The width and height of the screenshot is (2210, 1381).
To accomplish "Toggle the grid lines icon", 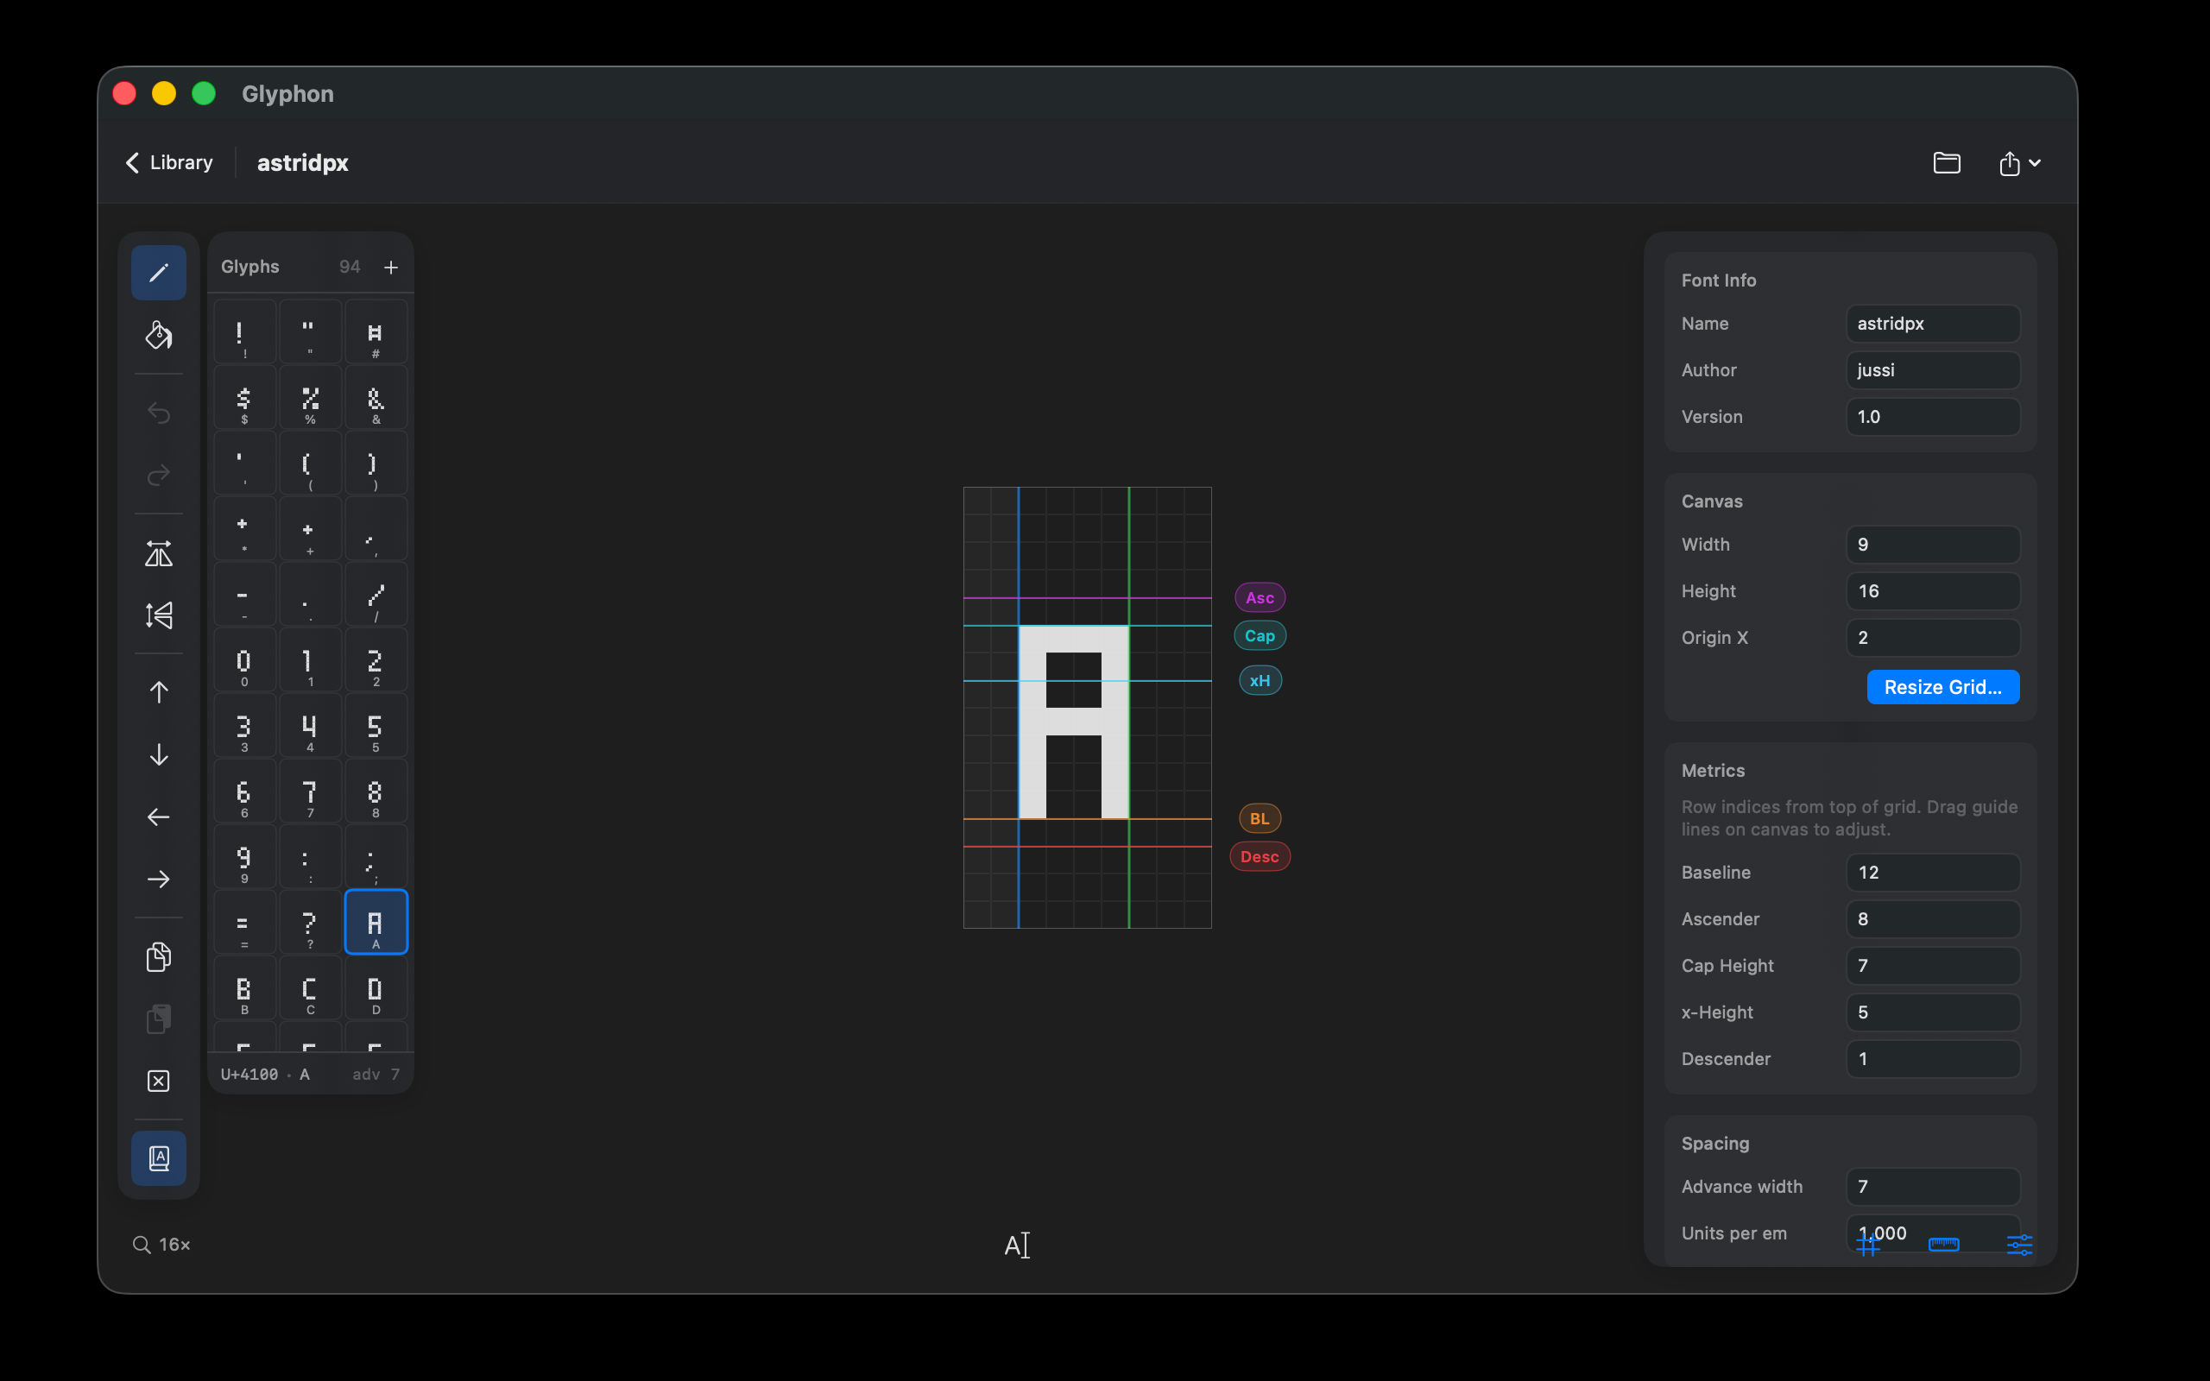I will pos(1867,1244).
